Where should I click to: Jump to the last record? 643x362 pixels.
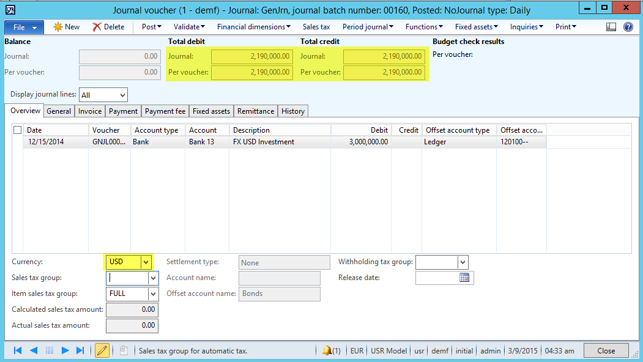click(x=80, y=350)
